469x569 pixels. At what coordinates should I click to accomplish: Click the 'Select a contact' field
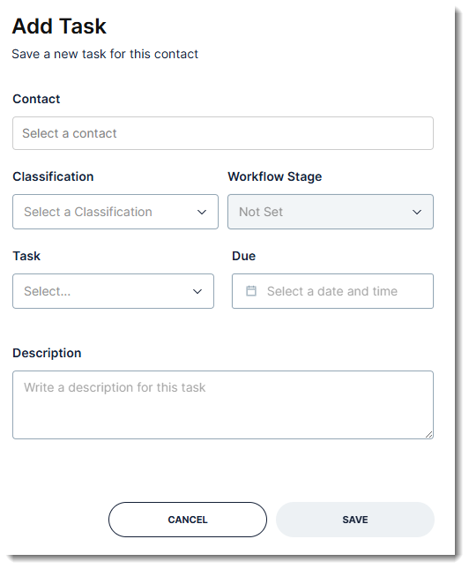tap(223, 133)
